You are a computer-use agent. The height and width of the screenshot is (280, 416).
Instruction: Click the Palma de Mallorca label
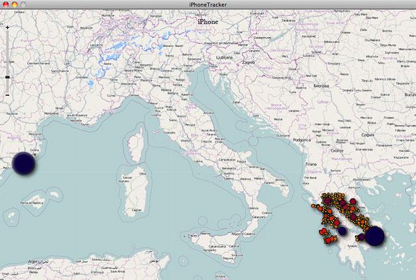pos(31,203)
